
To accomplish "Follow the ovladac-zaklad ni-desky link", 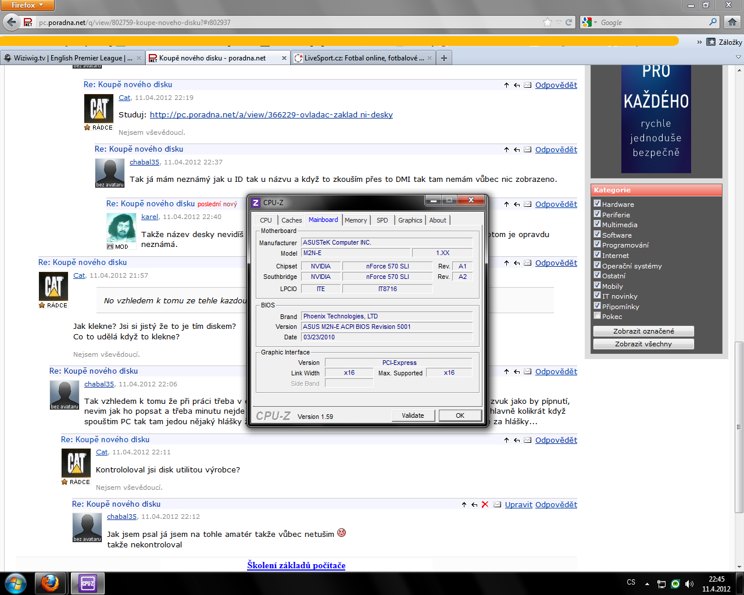I will coord(271,114).
